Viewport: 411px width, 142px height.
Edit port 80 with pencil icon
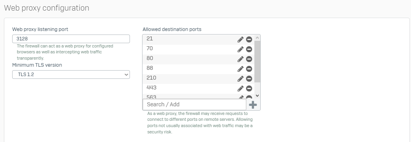click(240, 59)
